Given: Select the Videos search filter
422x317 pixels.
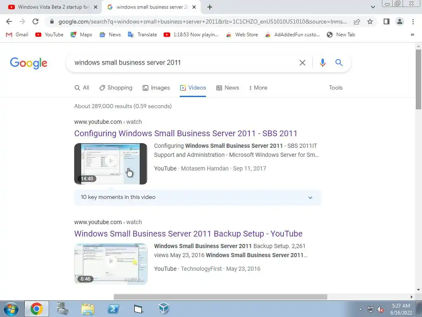Looking at the screenshot, I should 193,88.
